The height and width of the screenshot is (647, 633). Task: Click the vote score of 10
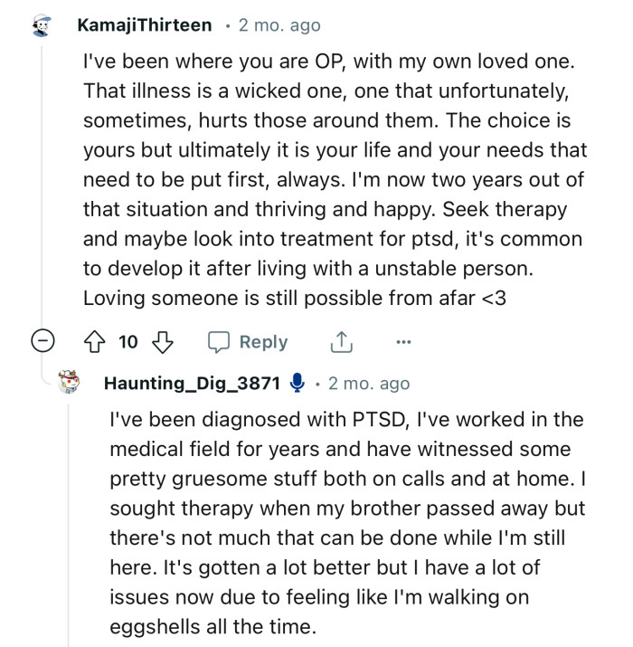(128, 342)
